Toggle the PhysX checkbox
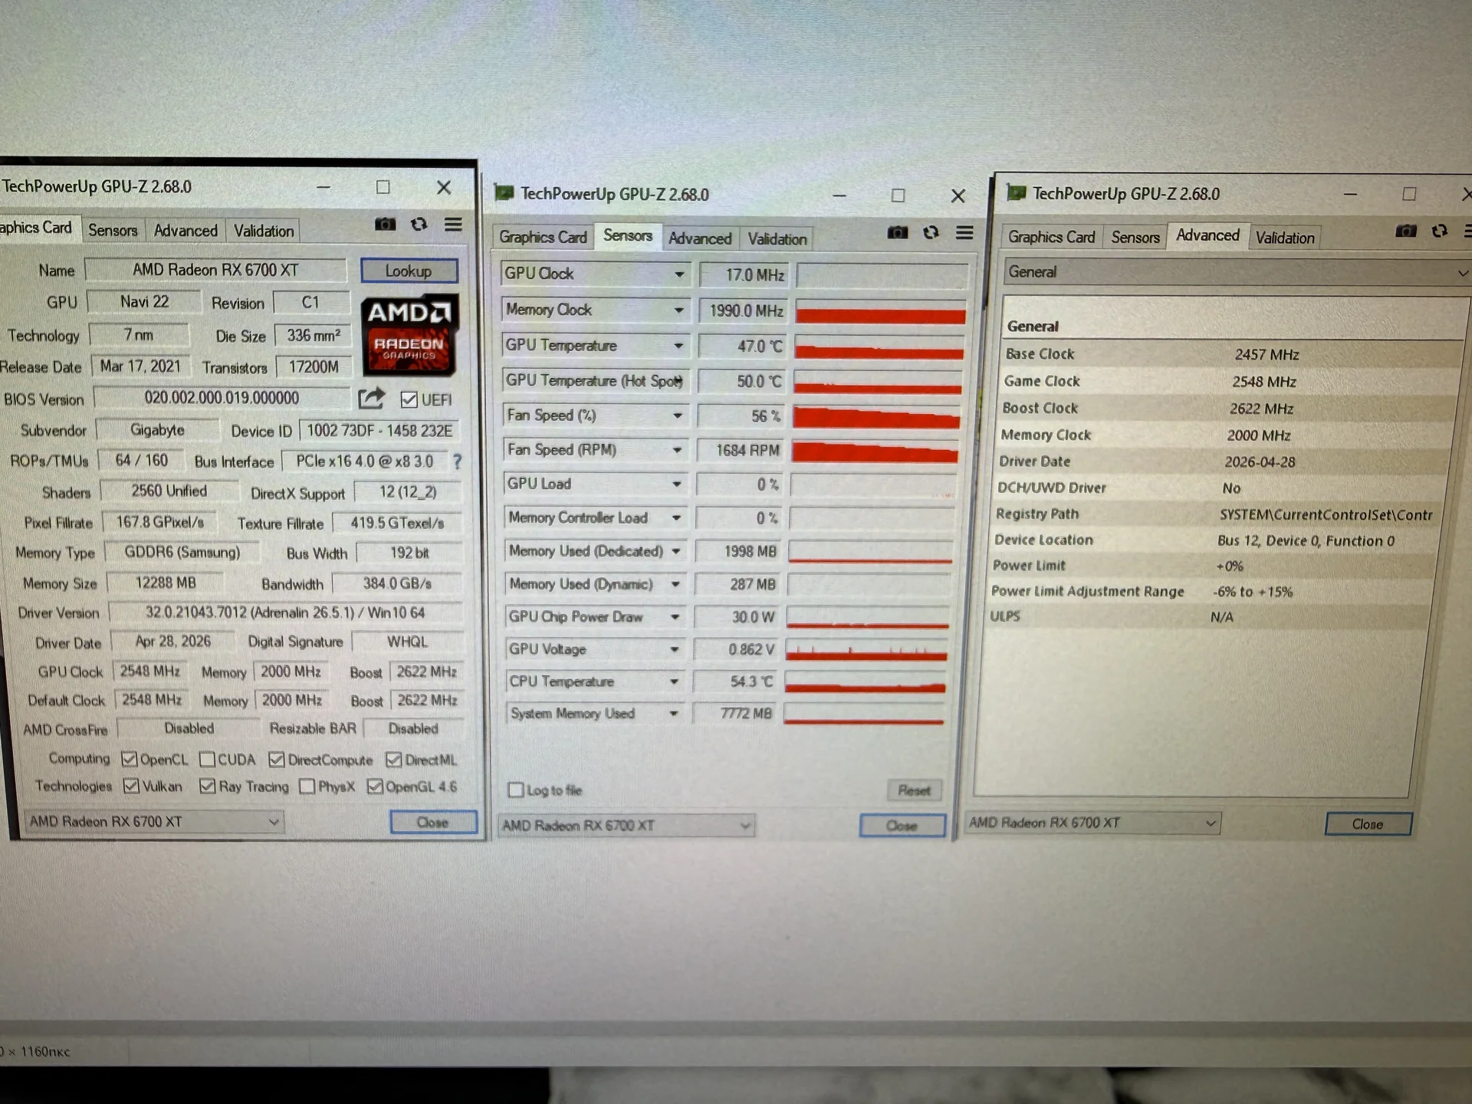 click(307, 786)
